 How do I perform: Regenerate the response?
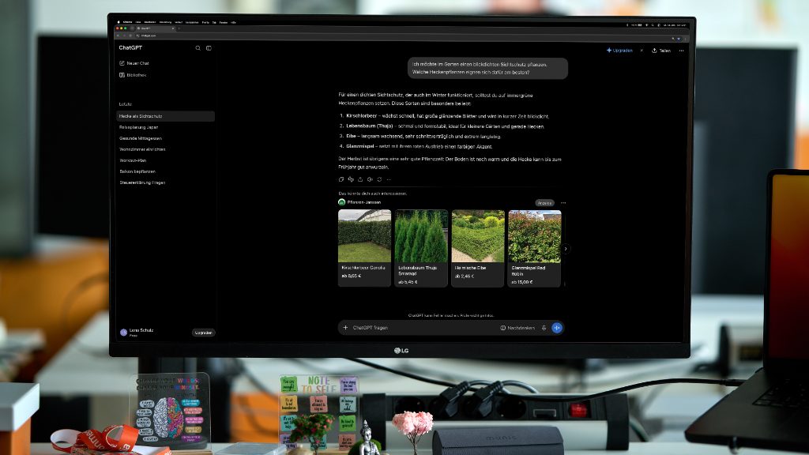coord(379,179)
